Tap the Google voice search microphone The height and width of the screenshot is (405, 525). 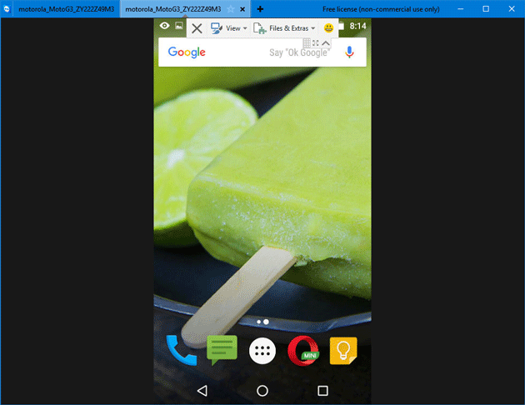349,52
